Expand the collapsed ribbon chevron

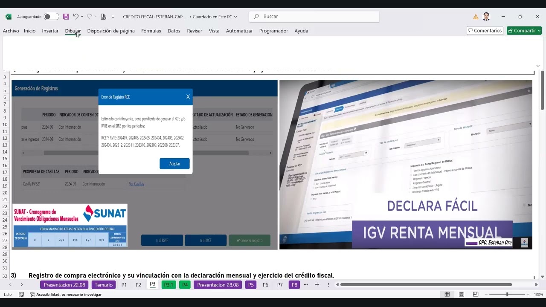(538, 66)
